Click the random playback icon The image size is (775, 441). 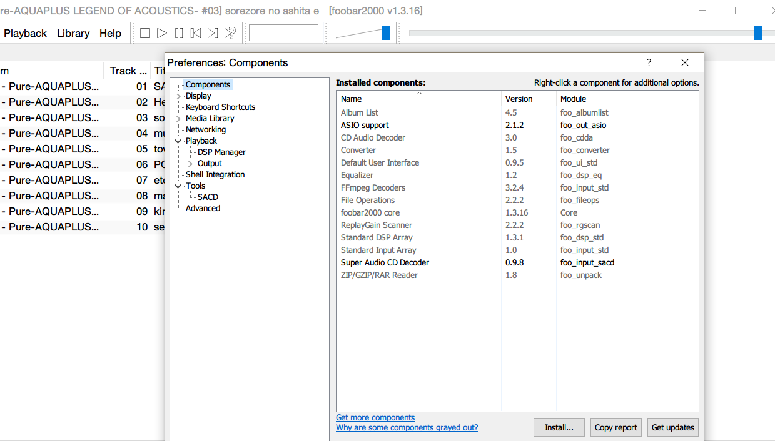[230, 33]
